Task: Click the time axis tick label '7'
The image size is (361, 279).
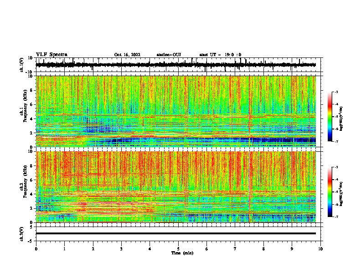Action: [235, 249]
